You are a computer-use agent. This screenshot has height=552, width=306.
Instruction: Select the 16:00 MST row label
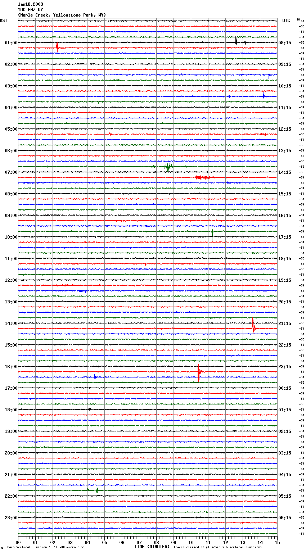[x=11, y=367]
